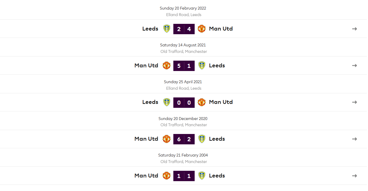Open the 25 April 2021 match using arrow
Viewport: 368px width, 191px height.
pos(354,102)
